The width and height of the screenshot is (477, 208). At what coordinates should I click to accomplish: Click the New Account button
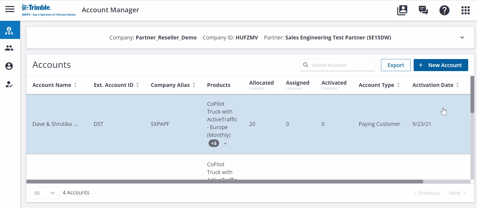(x=441, y=65)
